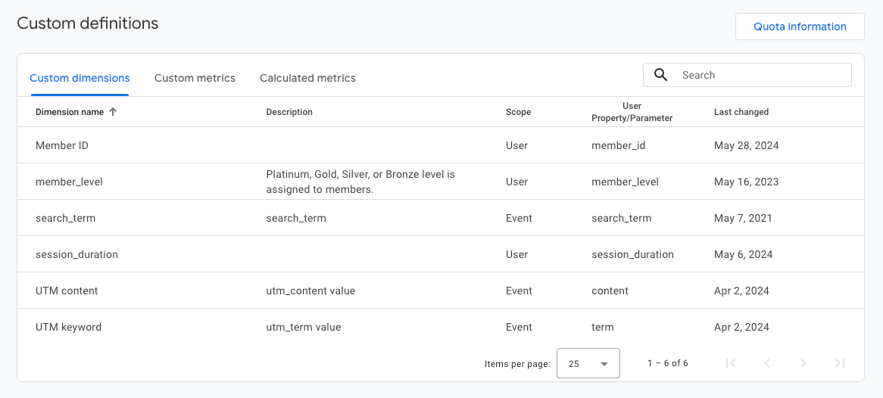883x398 pixels.
Task: Open the UTM content dimension
Action: pyautogui.click(x=67, y=291)
